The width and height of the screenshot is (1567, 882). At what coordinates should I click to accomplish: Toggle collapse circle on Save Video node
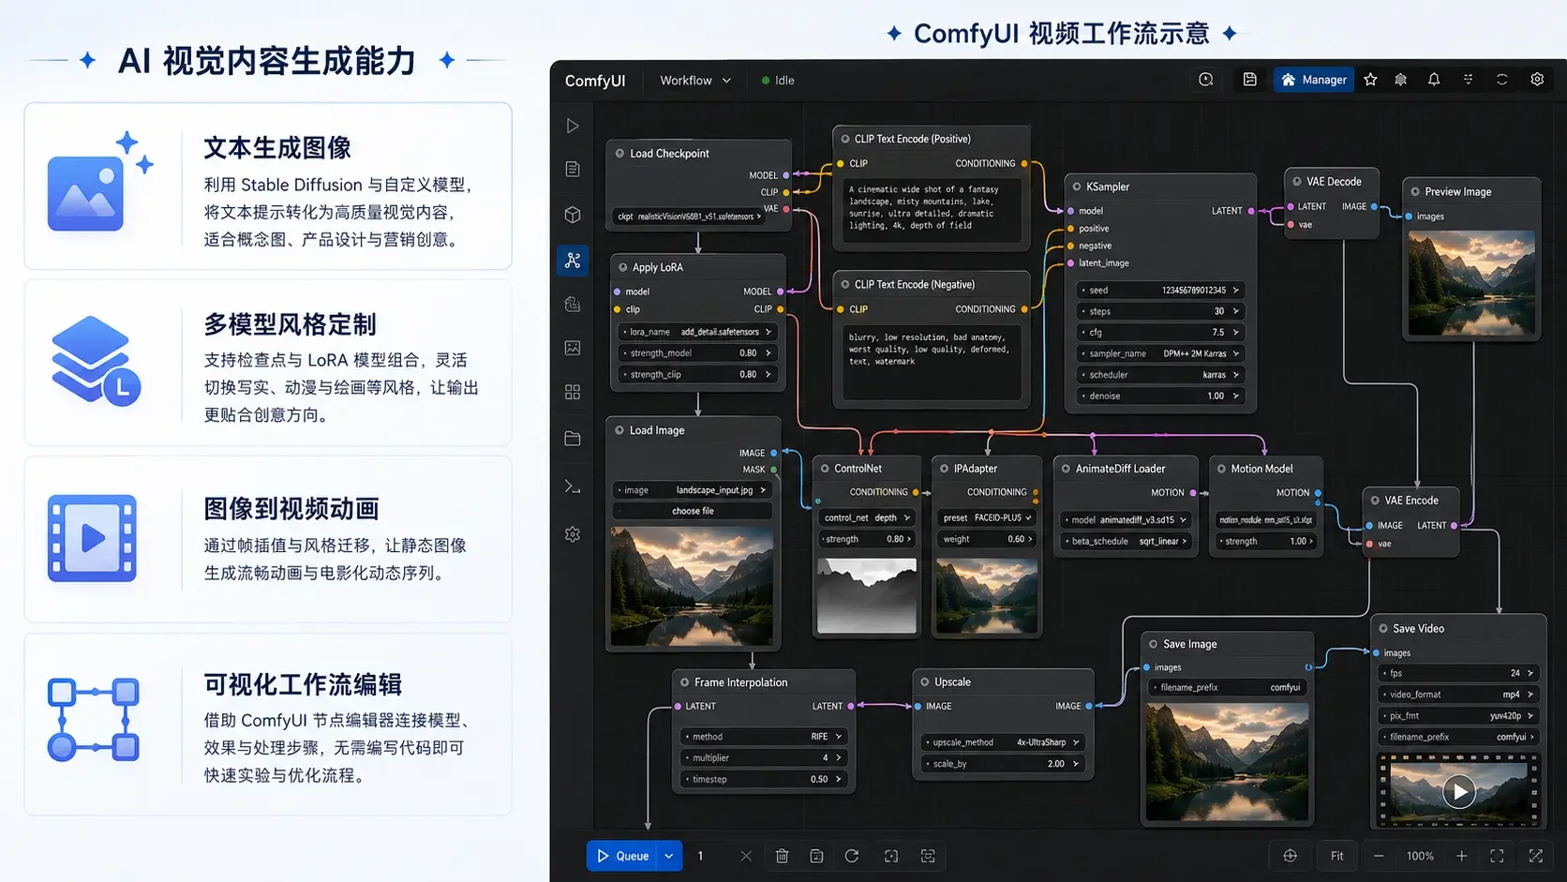click(x=1383, y=629)
